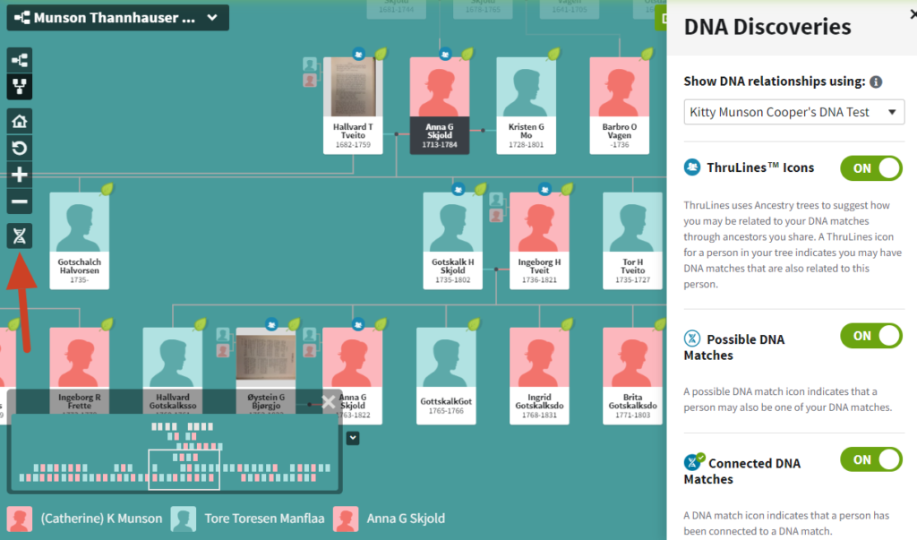The height and width of the screenshot is (540, 917).
Task: Select Tor H Tveito person card
Action: (x=633, y=241)
